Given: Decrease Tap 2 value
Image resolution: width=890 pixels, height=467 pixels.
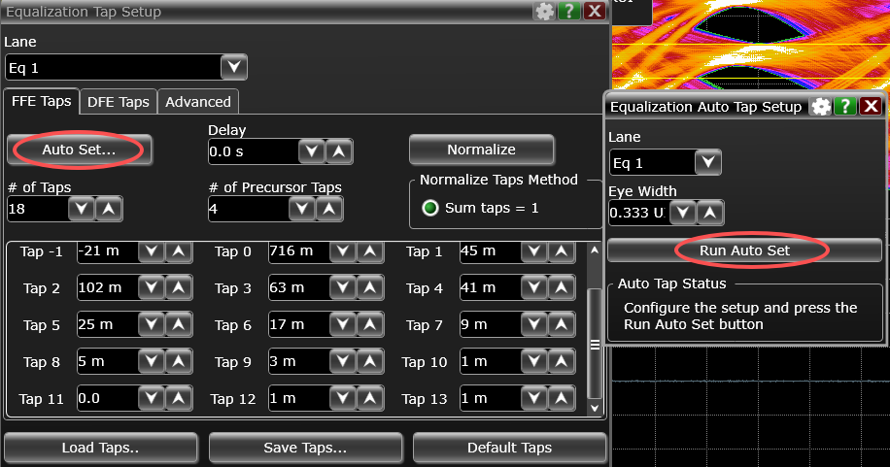Looking at the screenshot, I should tap(152, 288).
